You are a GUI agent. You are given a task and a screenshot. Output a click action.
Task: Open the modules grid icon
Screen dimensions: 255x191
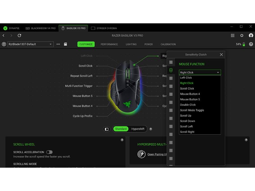[233, 35]
